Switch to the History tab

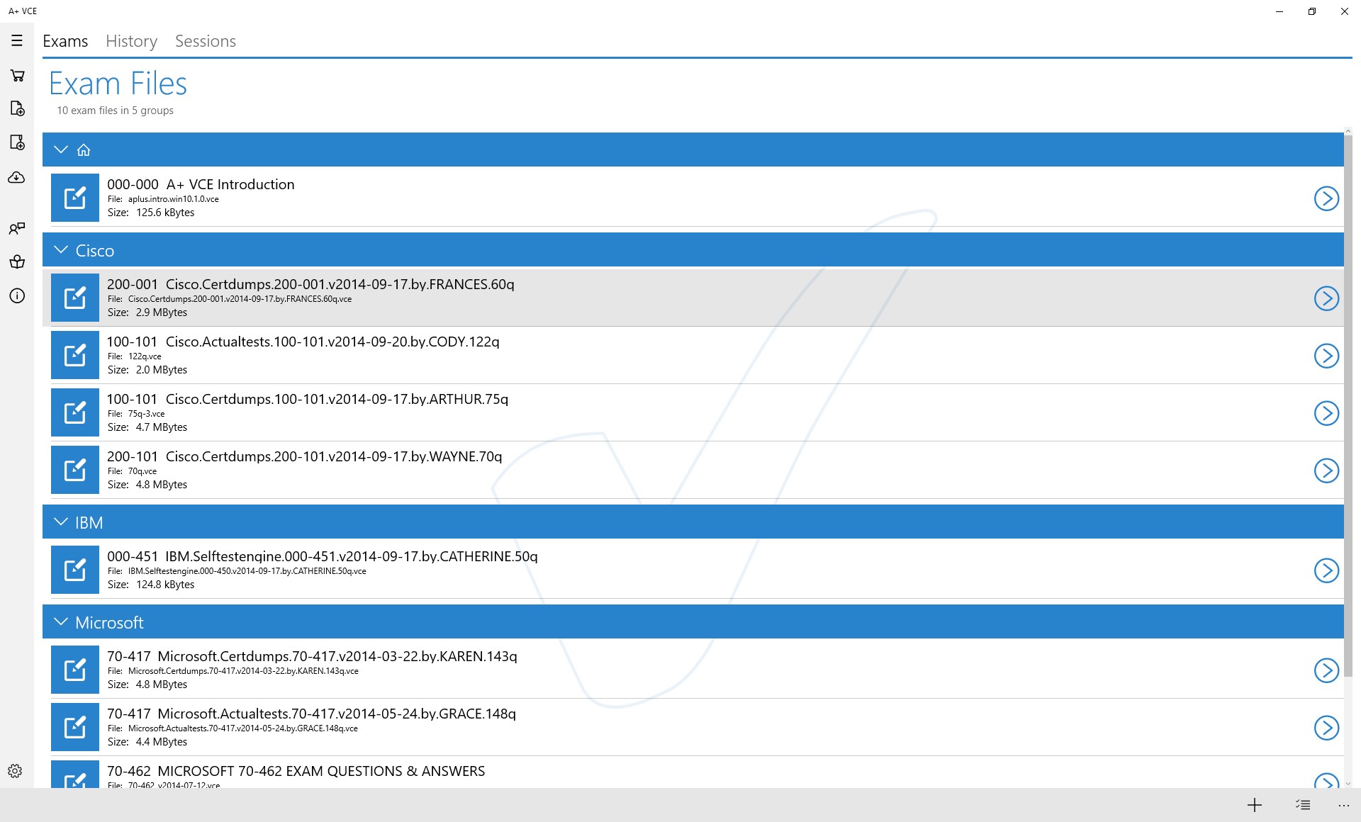(x=131, y=41)
